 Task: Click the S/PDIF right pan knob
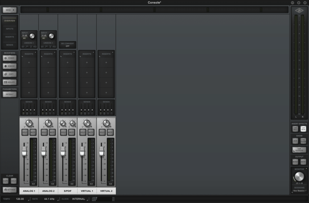tap(72, 123)
